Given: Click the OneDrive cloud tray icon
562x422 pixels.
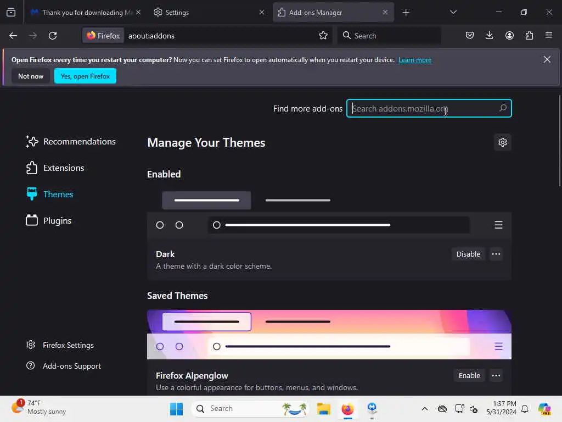Looking at the screenshot, I should 442,409.
